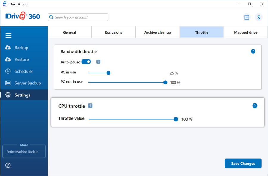Click the Bandwidth throttle help icon
Screen dimensions: 268x176
click(x=253, y=51)
